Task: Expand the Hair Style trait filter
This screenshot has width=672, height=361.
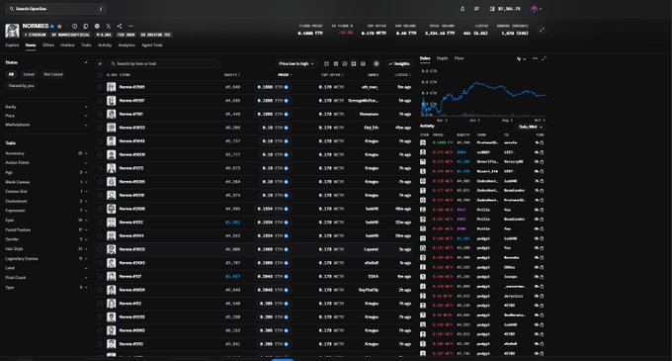Action: [45, 248]
